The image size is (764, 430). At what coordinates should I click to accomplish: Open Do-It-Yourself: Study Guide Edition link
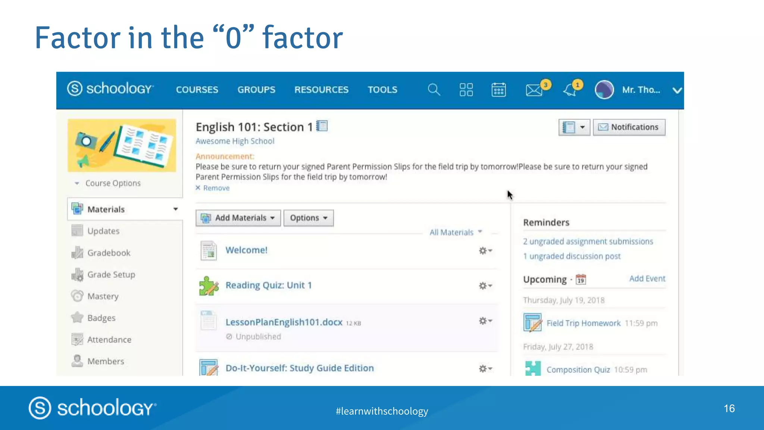point(300,368)
